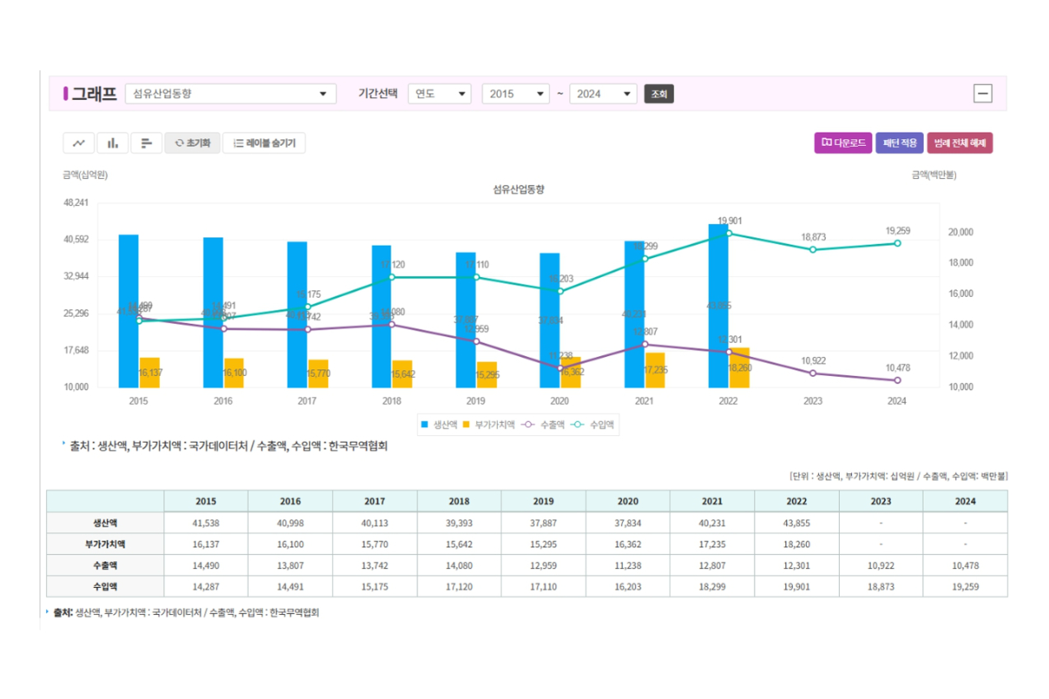Image resolution: width=1049 pixels, height=699 pixels.
Task: Click the 수입액 line marker for 2024
Action: tap(897, 244)
